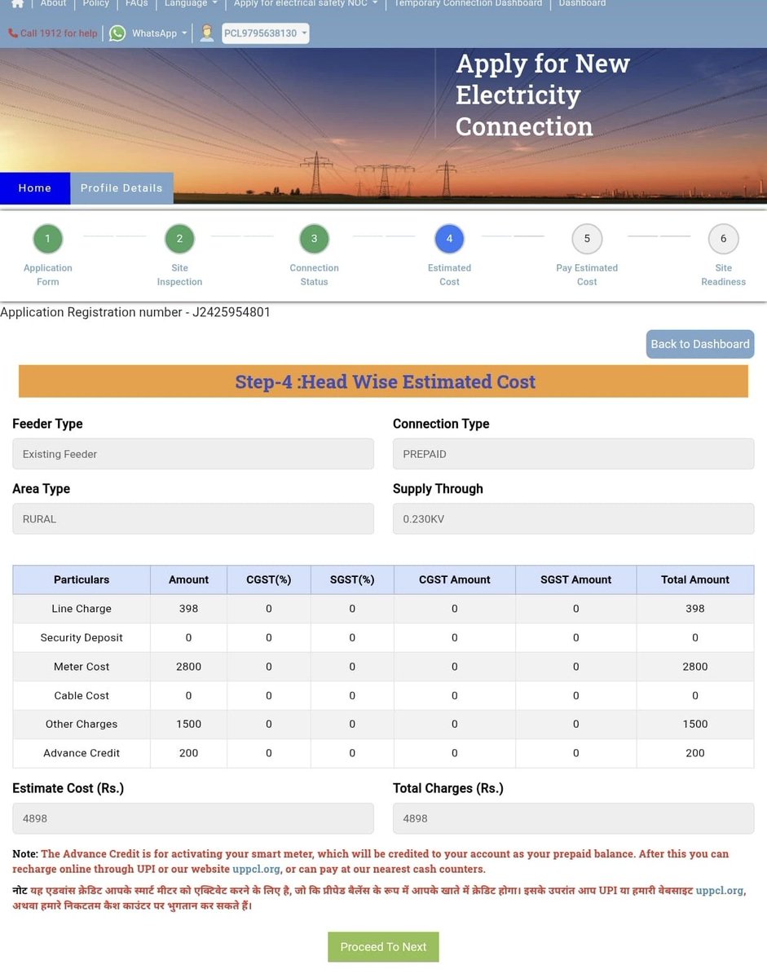
Task: Click the Apply for New Electricity Connection title
Action: (x=543, y=95)
